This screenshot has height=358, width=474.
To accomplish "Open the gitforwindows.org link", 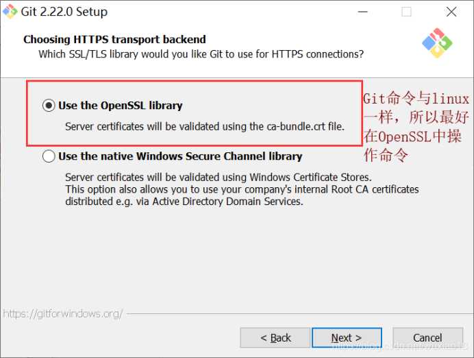I will click(x=63, y=313).
